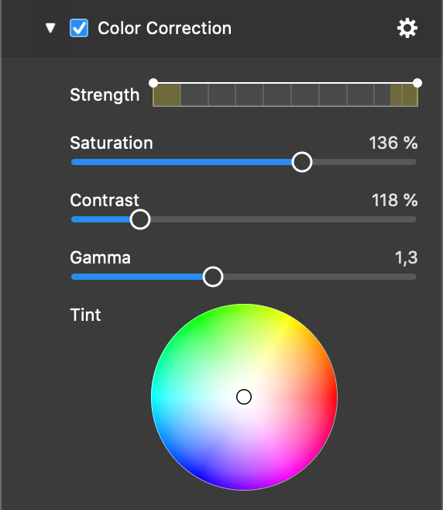Disable the Color Correction checkbox

point(79,28)
